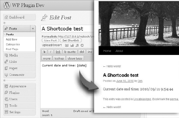Click the header image in preview
The height and width of the screenshot is (118, 179).
[139, 24]
